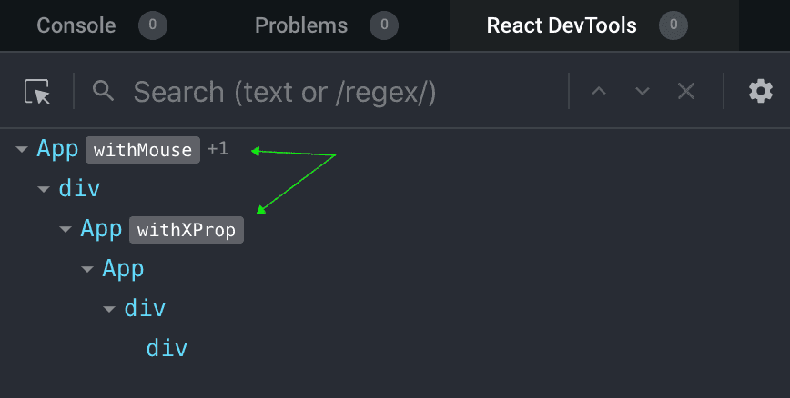
Task: Select the React DevTools tab
Action: coord(562,25)
